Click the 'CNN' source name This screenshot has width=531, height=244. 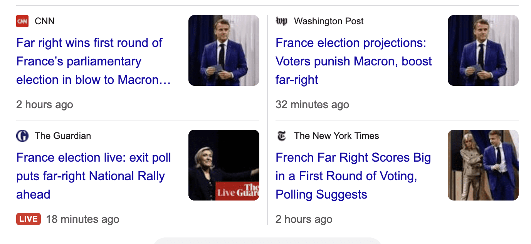45,21
